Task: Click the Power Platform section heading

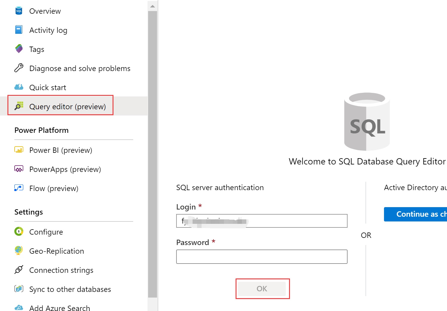Action: point(42,130)
